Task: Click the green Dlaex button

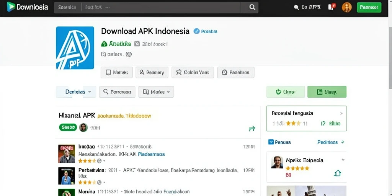Action: pyautogui.click(x=327, y=92)
